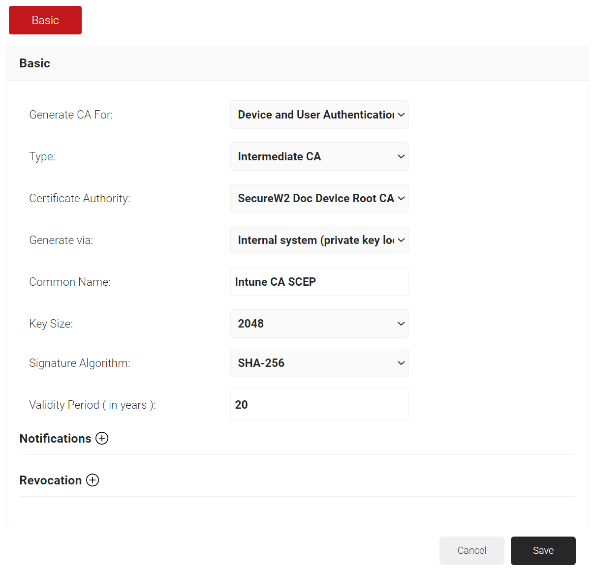Click the Common Name label
Screen dimensions: 593x570
[70, 282]
